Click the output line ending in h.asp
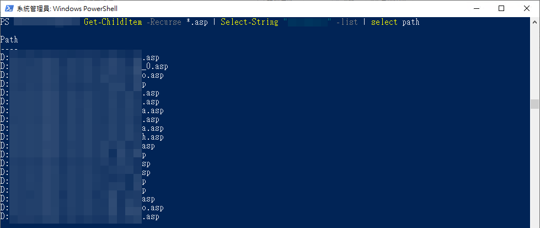Viewport: 540px width, 228px height. click(153, 137)
